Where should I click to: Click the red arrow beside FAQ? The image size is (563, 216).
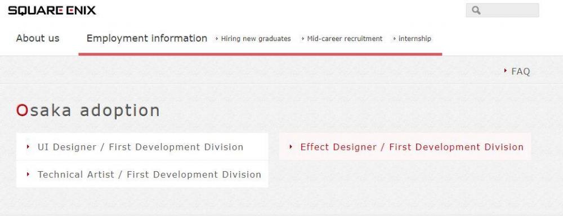[506, 71]
